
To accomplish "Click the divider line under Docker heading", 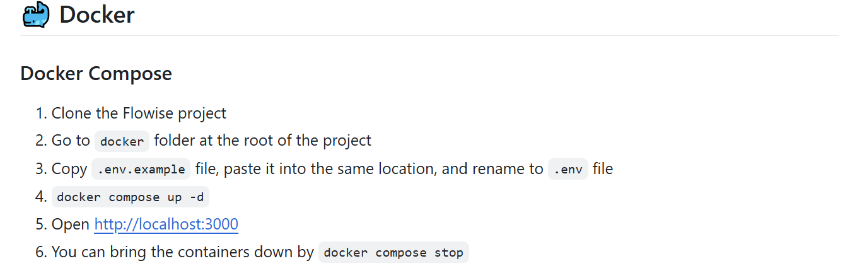I will coord(429,36).
